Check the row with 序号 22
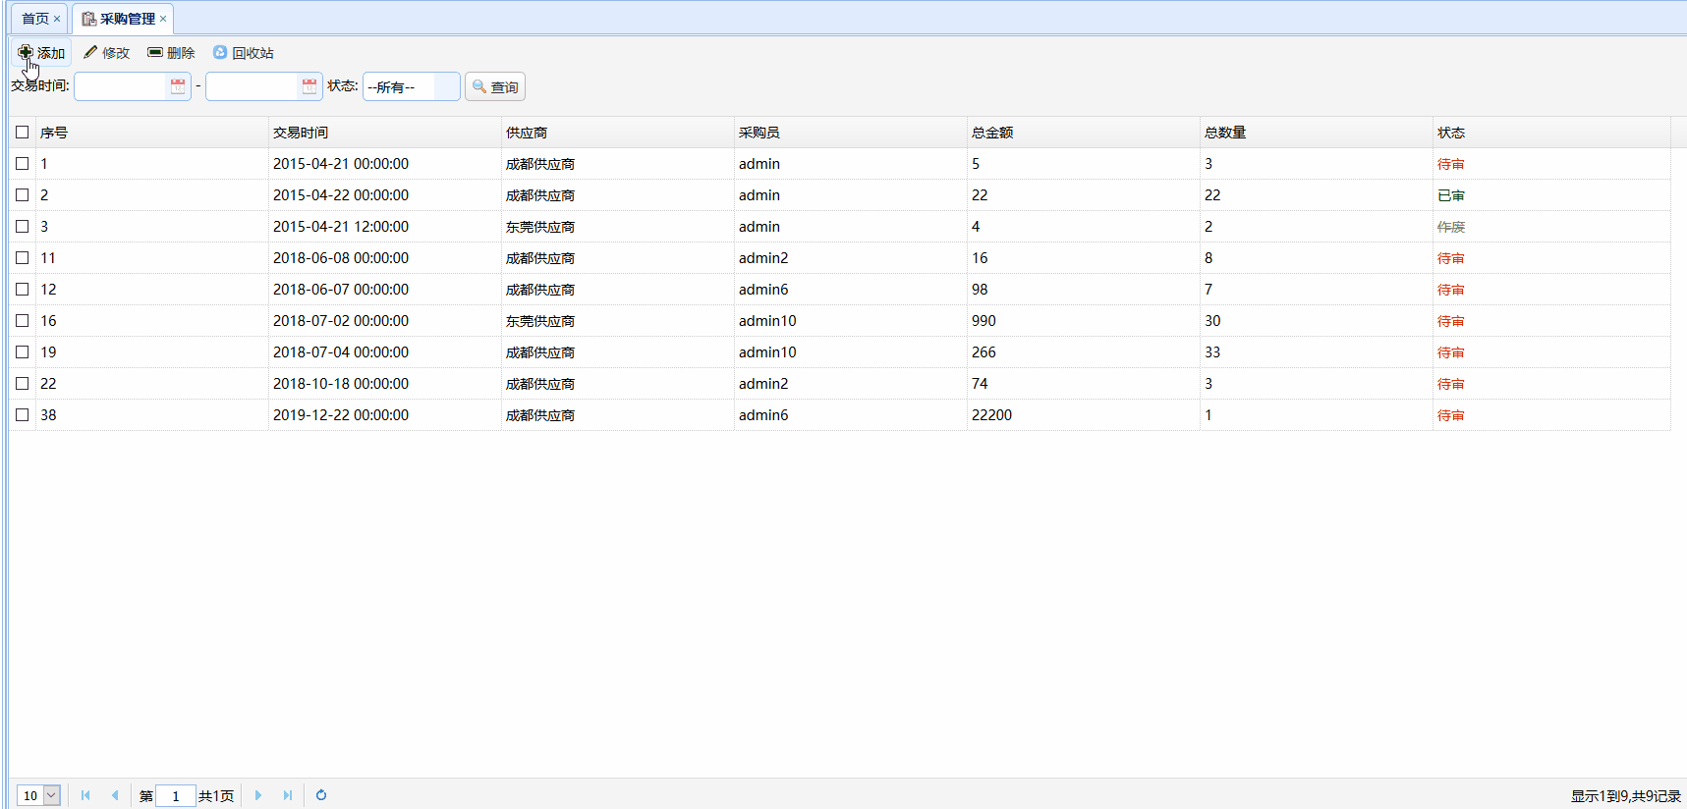 (x=22, y=384)
